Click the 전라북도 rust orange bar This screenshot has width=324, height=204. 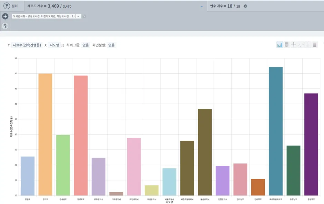[258, 187]
